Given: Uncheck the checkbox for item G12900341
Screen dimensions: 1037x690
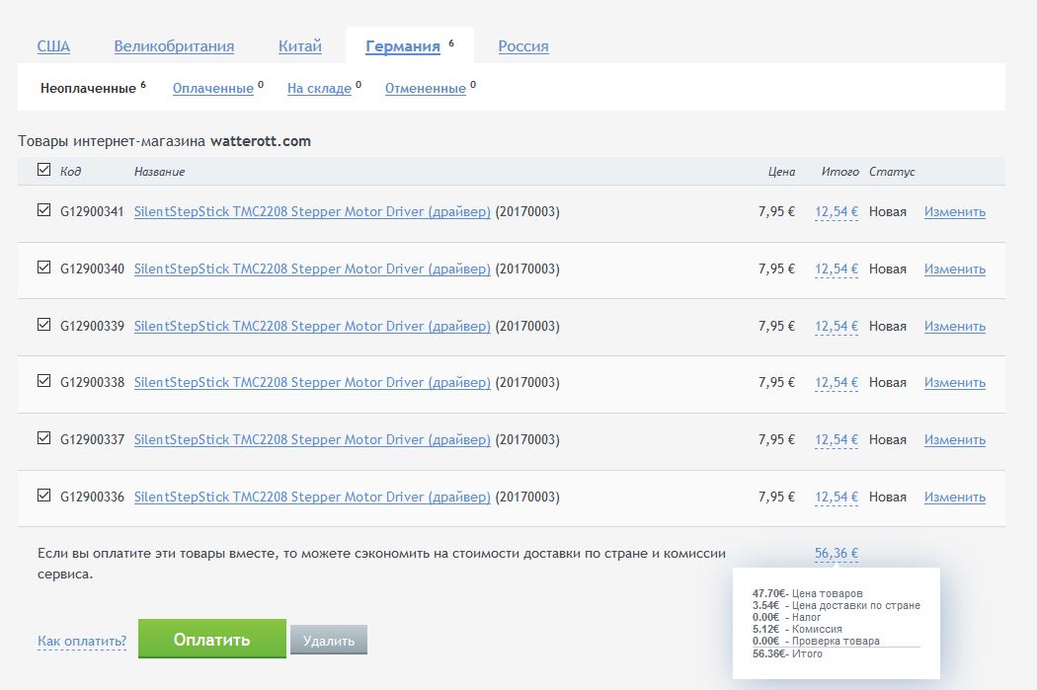Looking at the screenshot, I should 43,210.
